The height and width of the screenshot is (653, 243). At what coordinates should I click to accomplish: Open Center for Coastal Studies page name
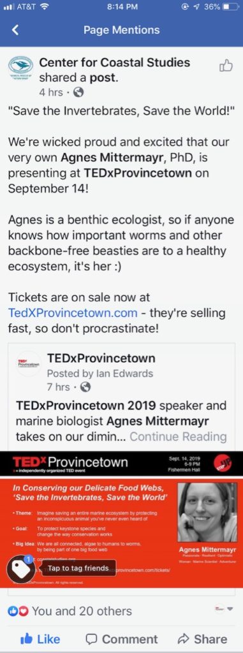pyautogui.click(x=115, y=62)
